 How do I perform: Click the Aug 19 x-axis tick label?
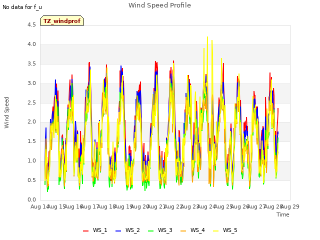click(x=123, y=206)
